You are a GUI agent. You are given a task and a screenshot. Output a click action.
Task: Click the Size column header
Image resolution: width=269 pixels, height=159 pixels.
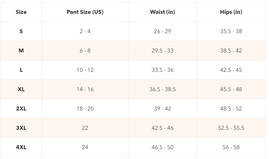pos(21,12)
